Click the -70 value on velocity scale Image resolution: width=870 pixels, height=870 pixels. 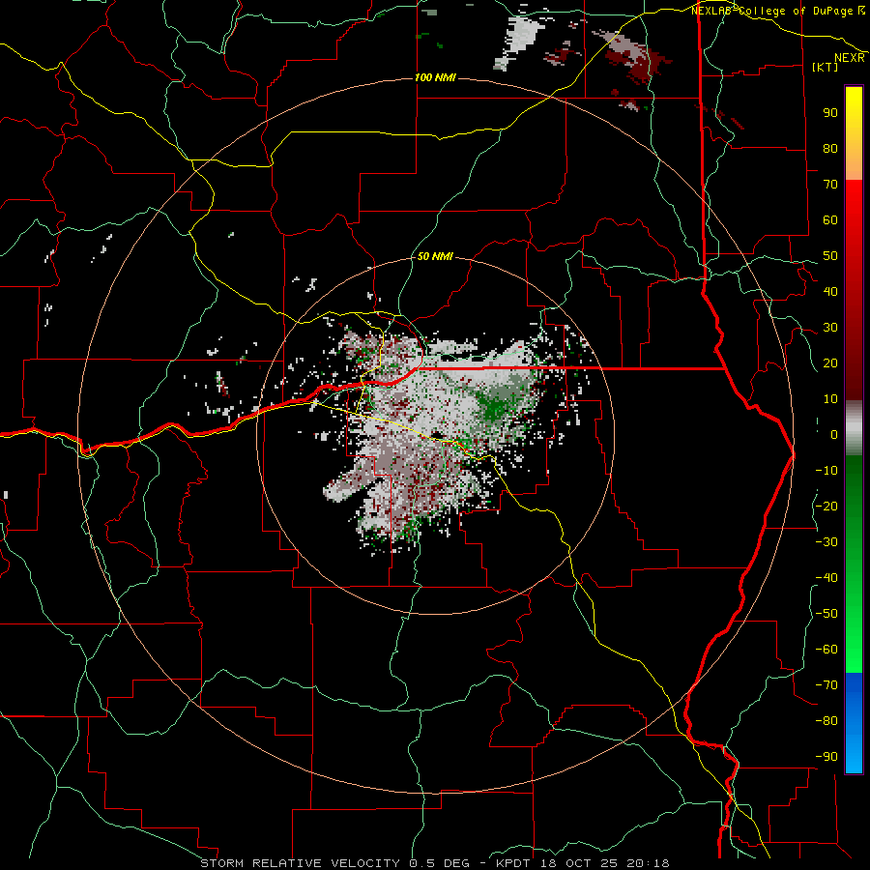[826, 685]
